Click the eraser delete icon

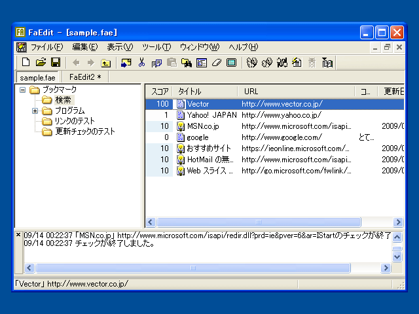(217, 63)
